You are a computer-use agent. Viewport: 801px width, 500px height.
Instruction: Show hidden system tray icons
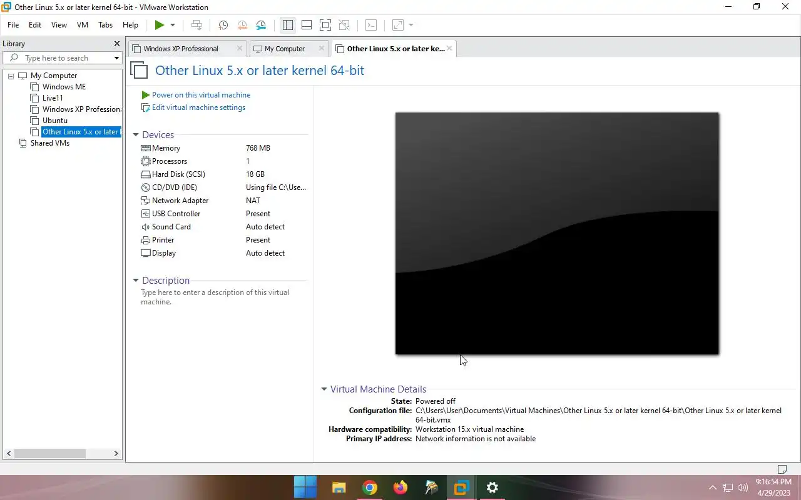pyautogui.click(x=712, y=487)
